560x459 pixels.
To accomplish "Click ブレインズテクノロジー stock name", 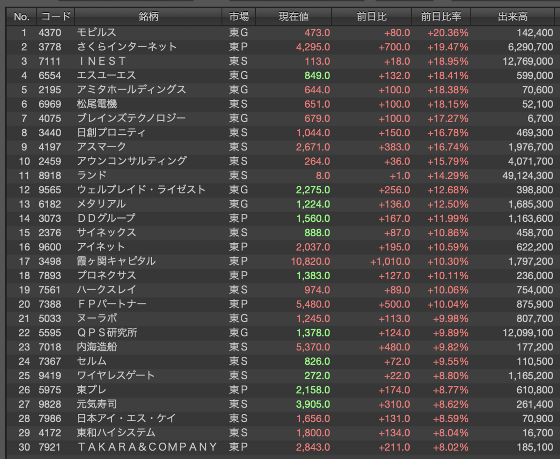I will [x=132, y=118].
